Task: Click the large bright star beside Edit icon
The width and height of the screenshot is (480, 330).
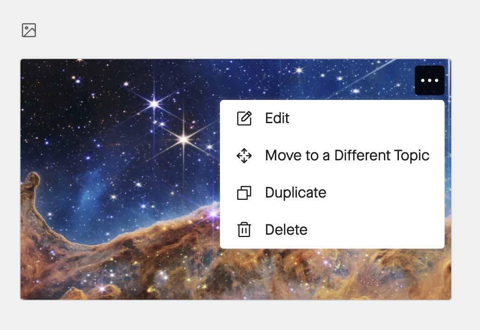Action: [184, 139]
